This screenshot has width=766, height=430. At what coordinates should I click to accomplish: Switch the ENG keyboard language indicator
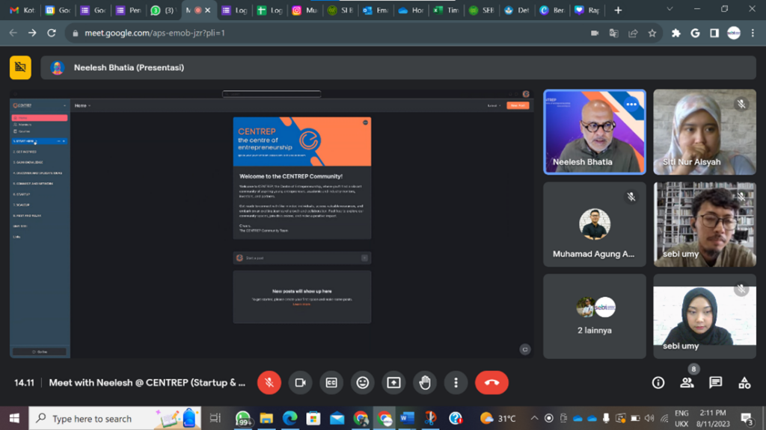point(681,418)
